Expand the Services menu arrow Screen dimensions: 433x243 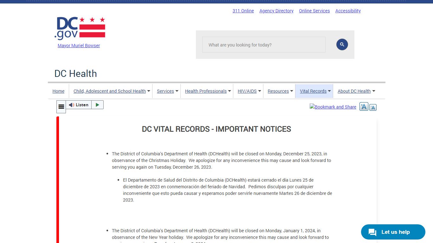177,91
